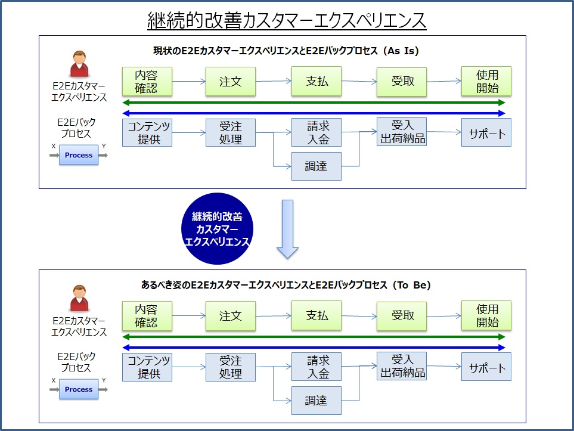Click the dark blue 継続的改善 circle
This screenshot has height=431, width=574.
pos(217,229)
